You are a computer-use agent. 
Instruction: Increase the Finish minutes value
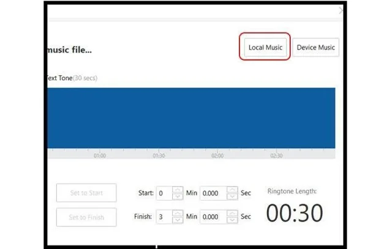[178, 214]
